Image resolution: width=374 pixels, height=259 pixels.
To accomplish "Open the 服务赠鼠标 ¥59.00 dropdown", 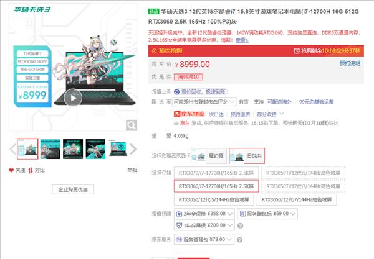I will point(267,214).
